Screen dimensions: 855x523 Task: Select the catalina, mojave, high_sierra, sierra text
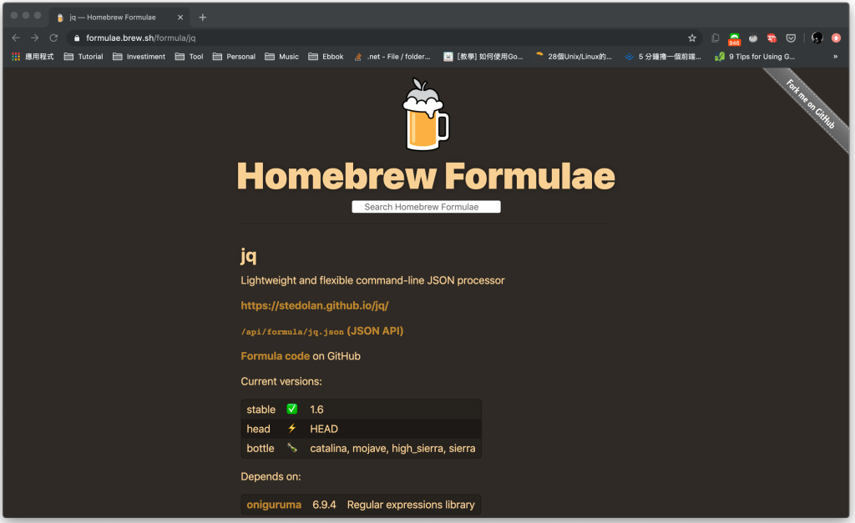pyautogui.click(x=392, y=449)
